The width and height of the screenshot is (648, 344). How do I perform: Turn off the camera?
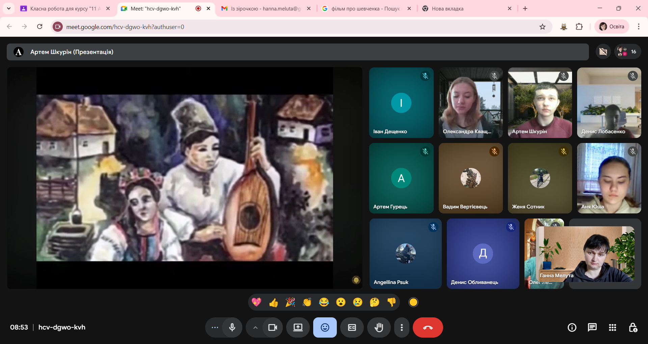273,327
